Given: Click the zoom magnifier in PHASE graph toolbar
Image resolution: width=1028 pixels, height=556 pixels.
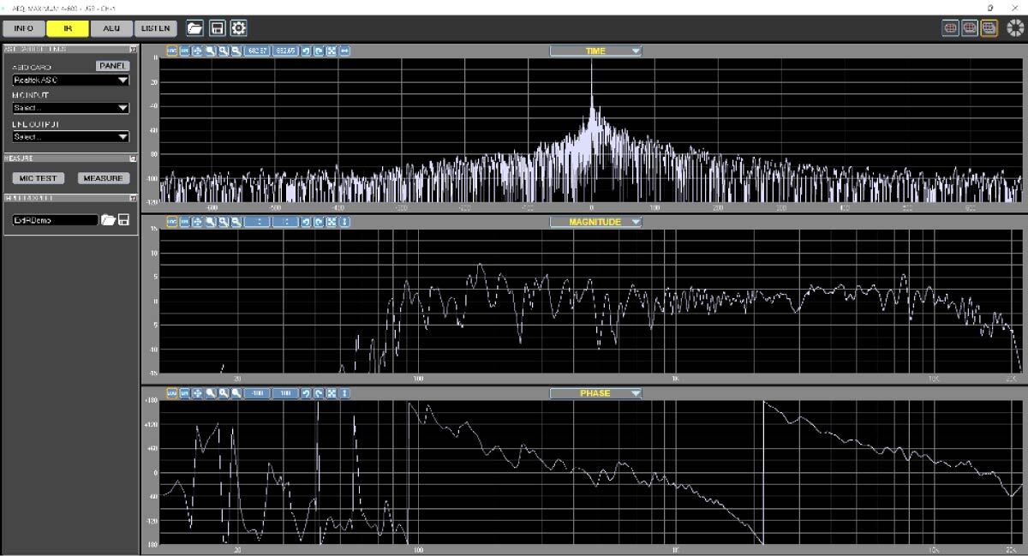Looking at the screenshot, I should [211, 393].
